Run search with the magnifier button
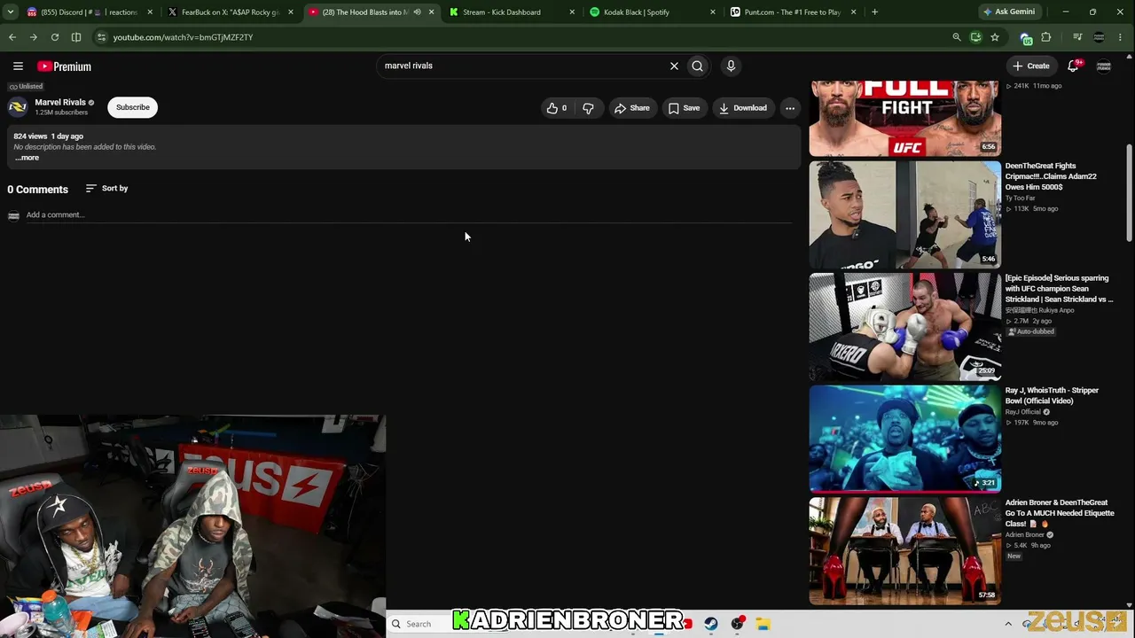This screenshot has width=1135, height=638. click(698, 66)
